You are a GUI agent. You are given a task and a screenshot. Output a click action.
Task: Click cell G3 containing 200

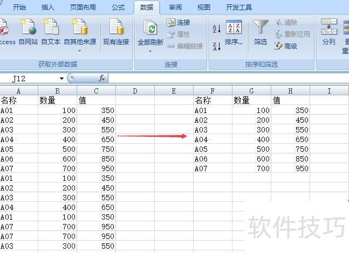pyautogui.click(x=251, y=120)
